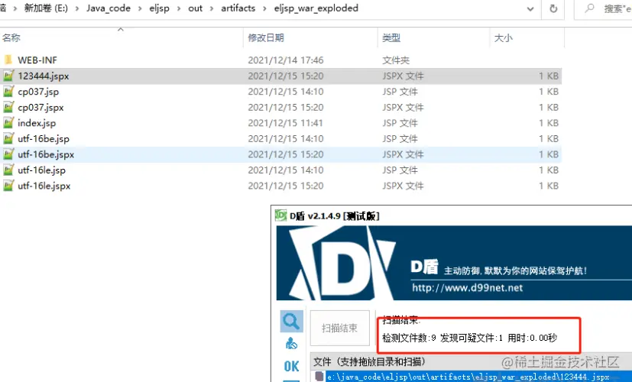Click the folder icon beside WEB-INF

tap(8, 60)
